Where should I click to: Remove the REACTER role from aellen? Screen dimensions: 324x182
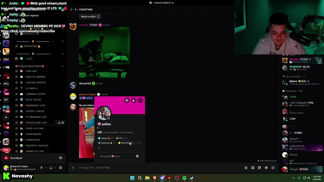(x=134, y=143)
